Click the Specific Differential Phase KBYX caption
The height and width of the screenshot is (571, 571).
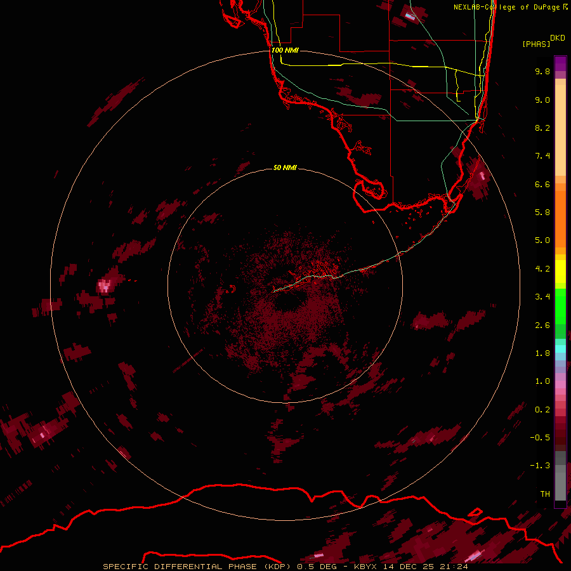point(285,567)
